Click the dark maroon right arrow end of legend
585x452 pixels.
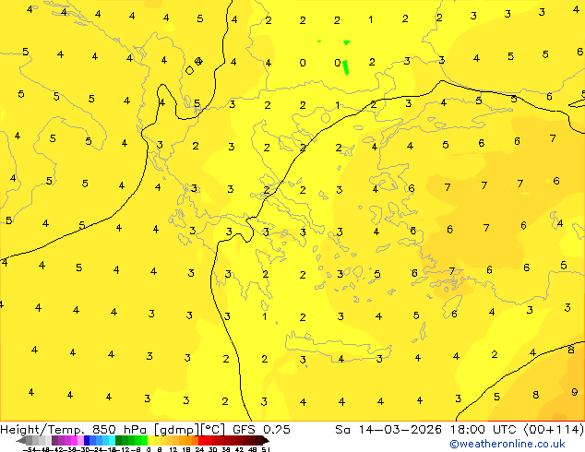point(265,440)
